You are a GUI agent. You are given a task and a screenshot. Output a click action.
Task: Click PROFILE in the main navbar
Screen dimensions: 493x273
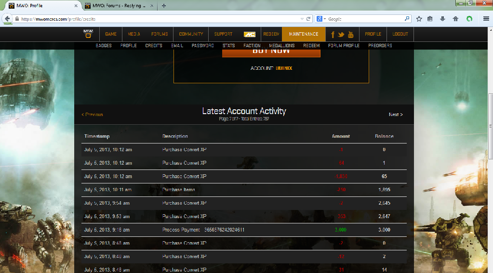point(373,34)
